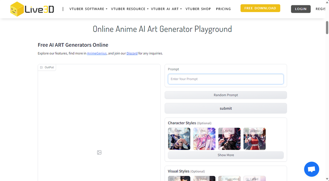Select the Asamiya character style
This screenshot has width=329, height=181.
pyautogui.click(x=255, y=139)
